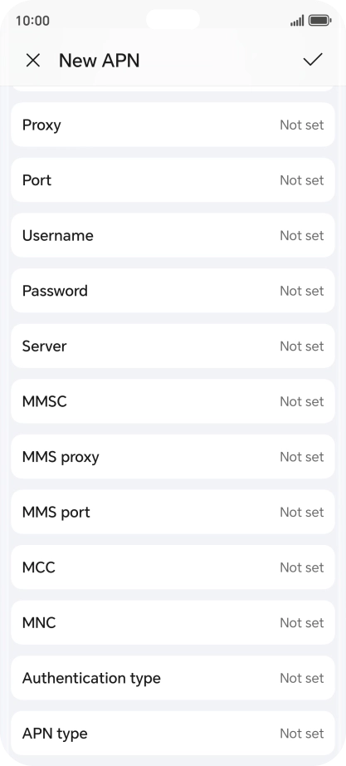Tap the 10:00 clock in status bar
Viewport: 346px width, 766px height.
[32, 21]
